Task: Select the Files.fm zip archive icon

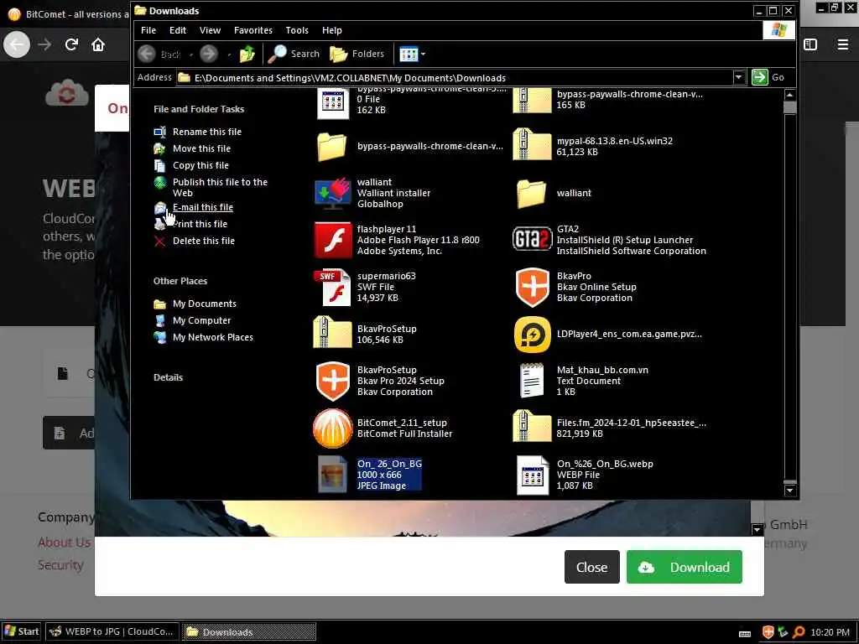Action: pyautogui.click(x=531, y=426)
